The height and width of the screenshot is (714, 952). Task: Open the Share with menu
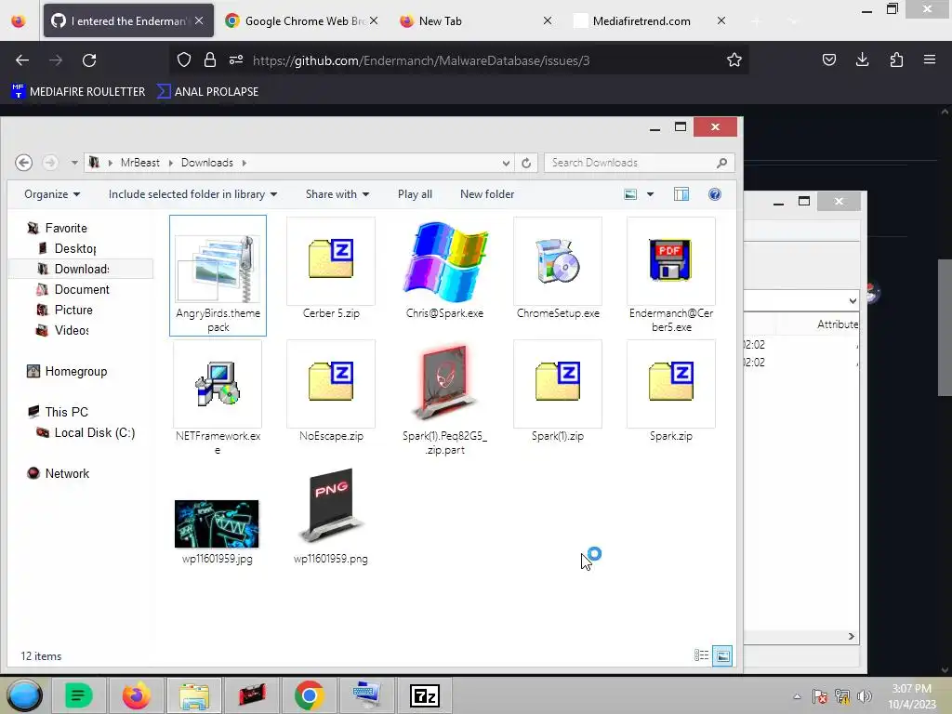point(337,194)
